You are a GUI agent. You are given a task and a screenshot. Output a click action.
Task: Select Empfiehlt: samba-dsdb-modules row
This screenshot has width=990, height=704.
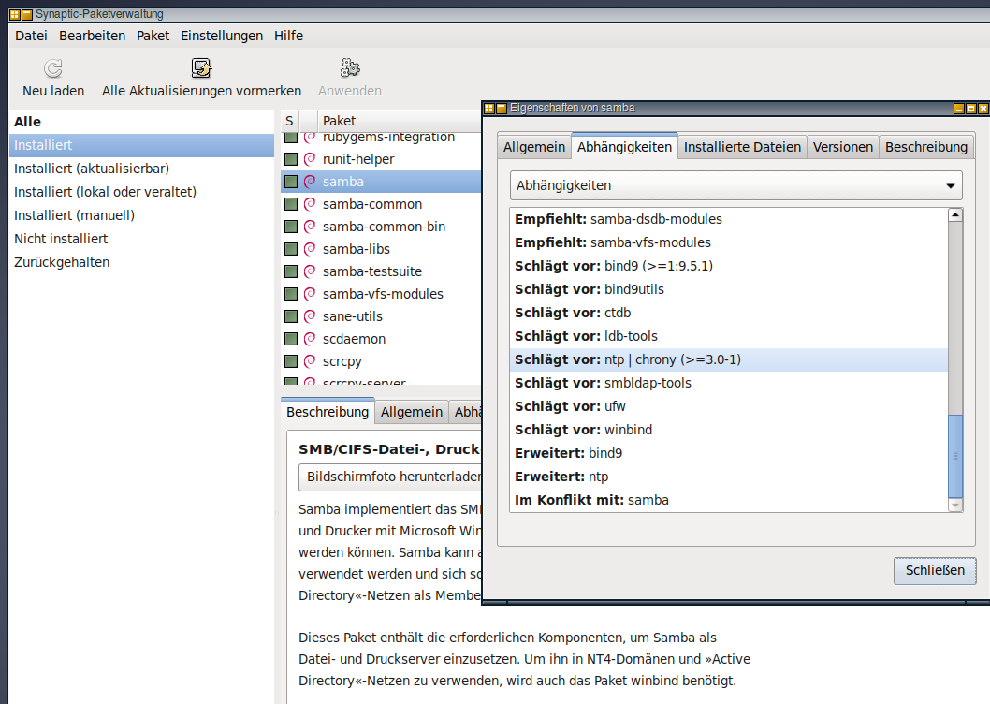coord(729,220)
